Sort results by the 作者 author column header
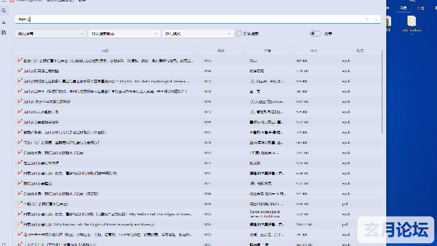The width and height of the screenshot is (437, 246). (x=267, y=51)
